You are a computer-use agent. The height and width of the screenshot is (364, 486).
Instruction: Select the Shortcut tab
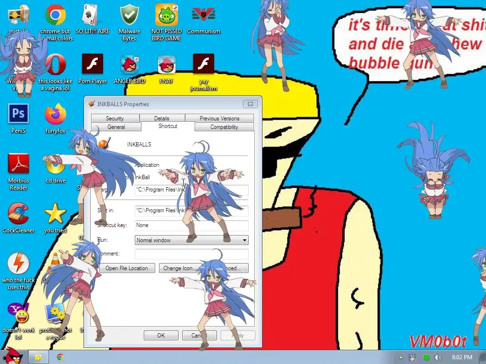pyautogui.click(x=168, y=126)
